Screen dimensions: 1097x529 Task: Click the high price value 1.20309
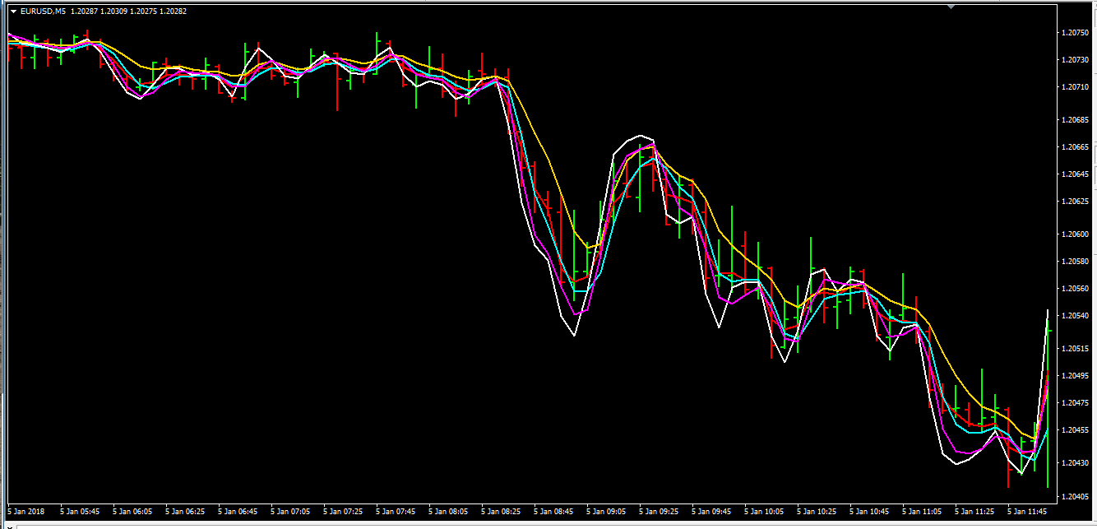coord(113,12)
